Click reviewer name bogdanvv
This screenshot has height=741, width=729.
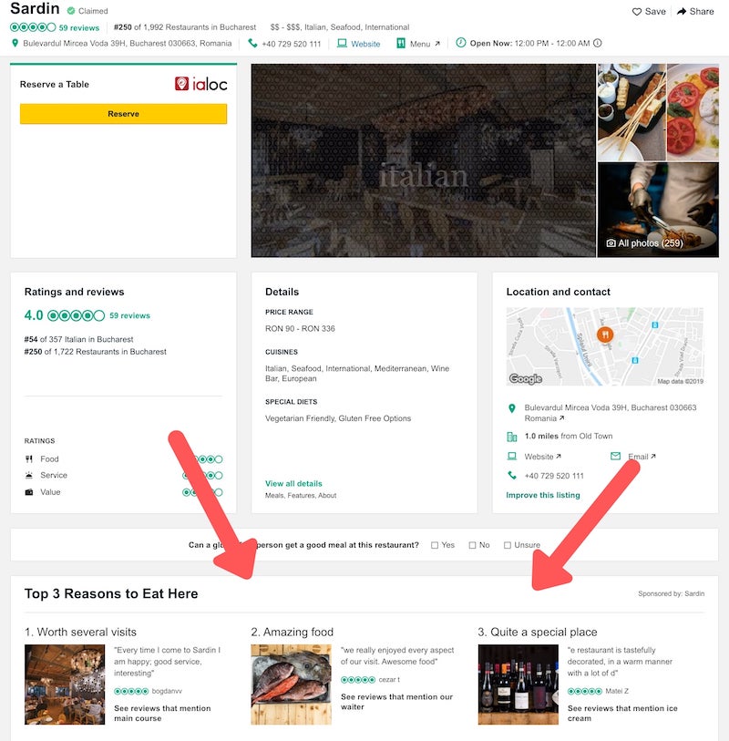167,691
